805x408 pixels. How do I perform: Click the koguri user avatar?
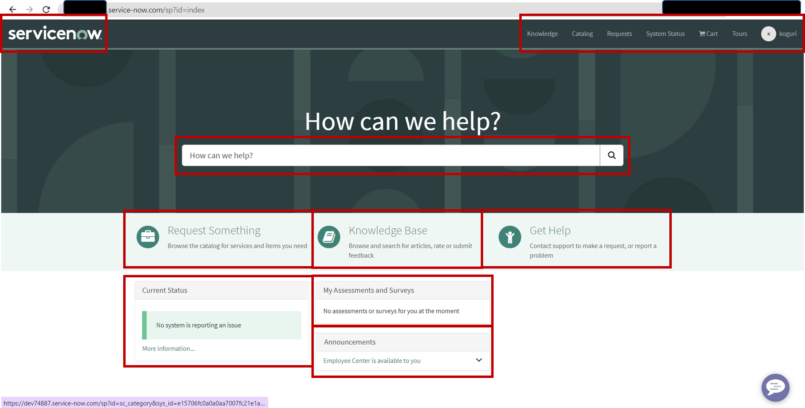point(768,34)
